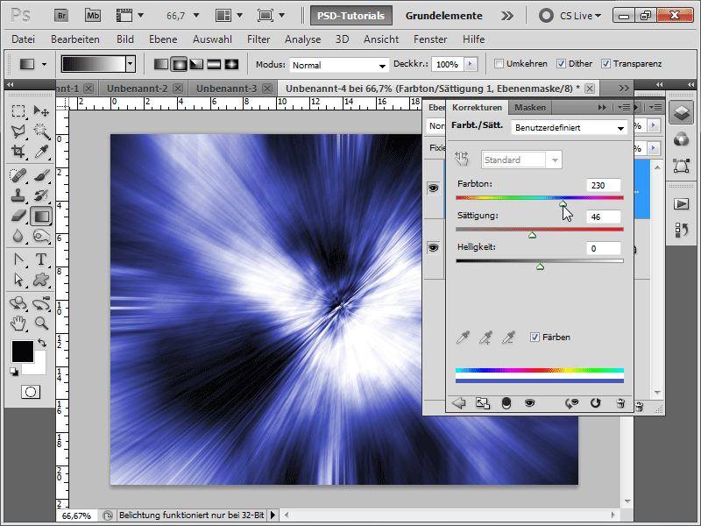Click the Sättigung slider handle
Viewport: 701px width, 526px height.
pyautogui.click(x=532, y=235)
